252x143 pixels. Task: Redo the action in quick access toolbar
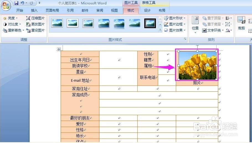pos(32,3)
